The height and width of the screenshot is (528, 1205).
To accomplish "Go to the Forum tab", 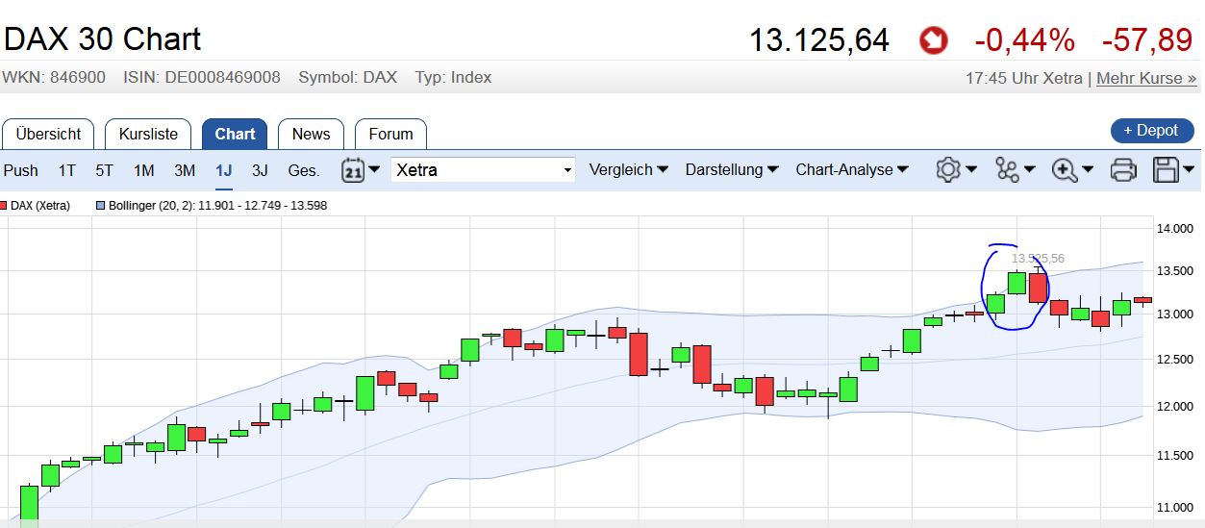I will click(x=390, y=134).
